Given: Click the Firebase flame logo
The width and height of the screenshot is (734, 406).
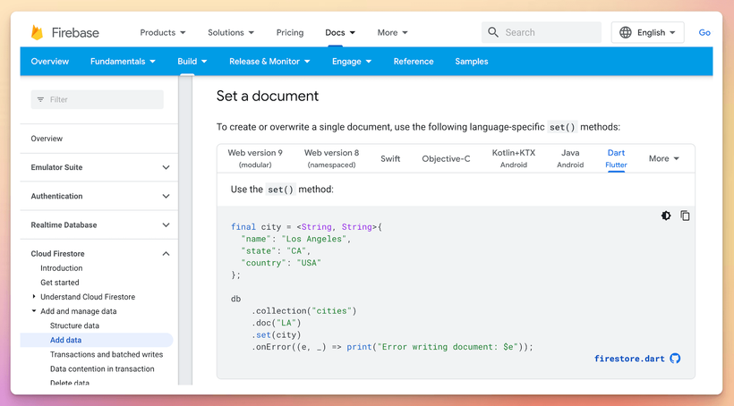Looking at the screenshot, I should [37, 32].
